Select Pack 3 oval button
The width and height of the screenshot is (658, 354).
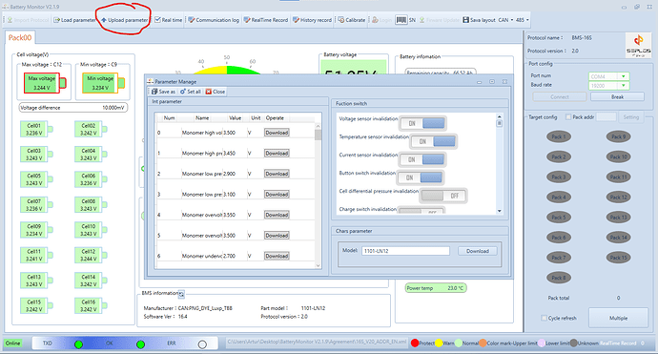(x=559, y=177)
